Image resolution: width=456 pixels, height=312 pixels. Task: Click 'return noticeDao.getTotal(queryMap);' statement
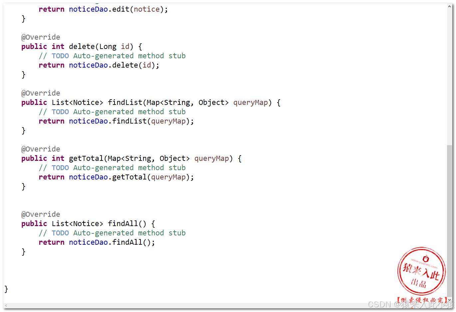[116, 177]
